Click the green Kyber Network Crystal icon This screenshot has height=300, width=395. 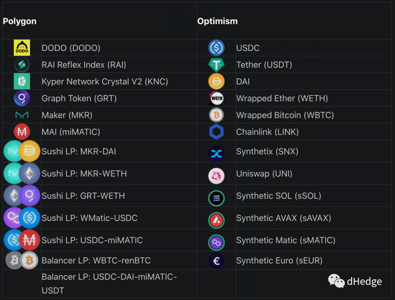click(22, 81)
